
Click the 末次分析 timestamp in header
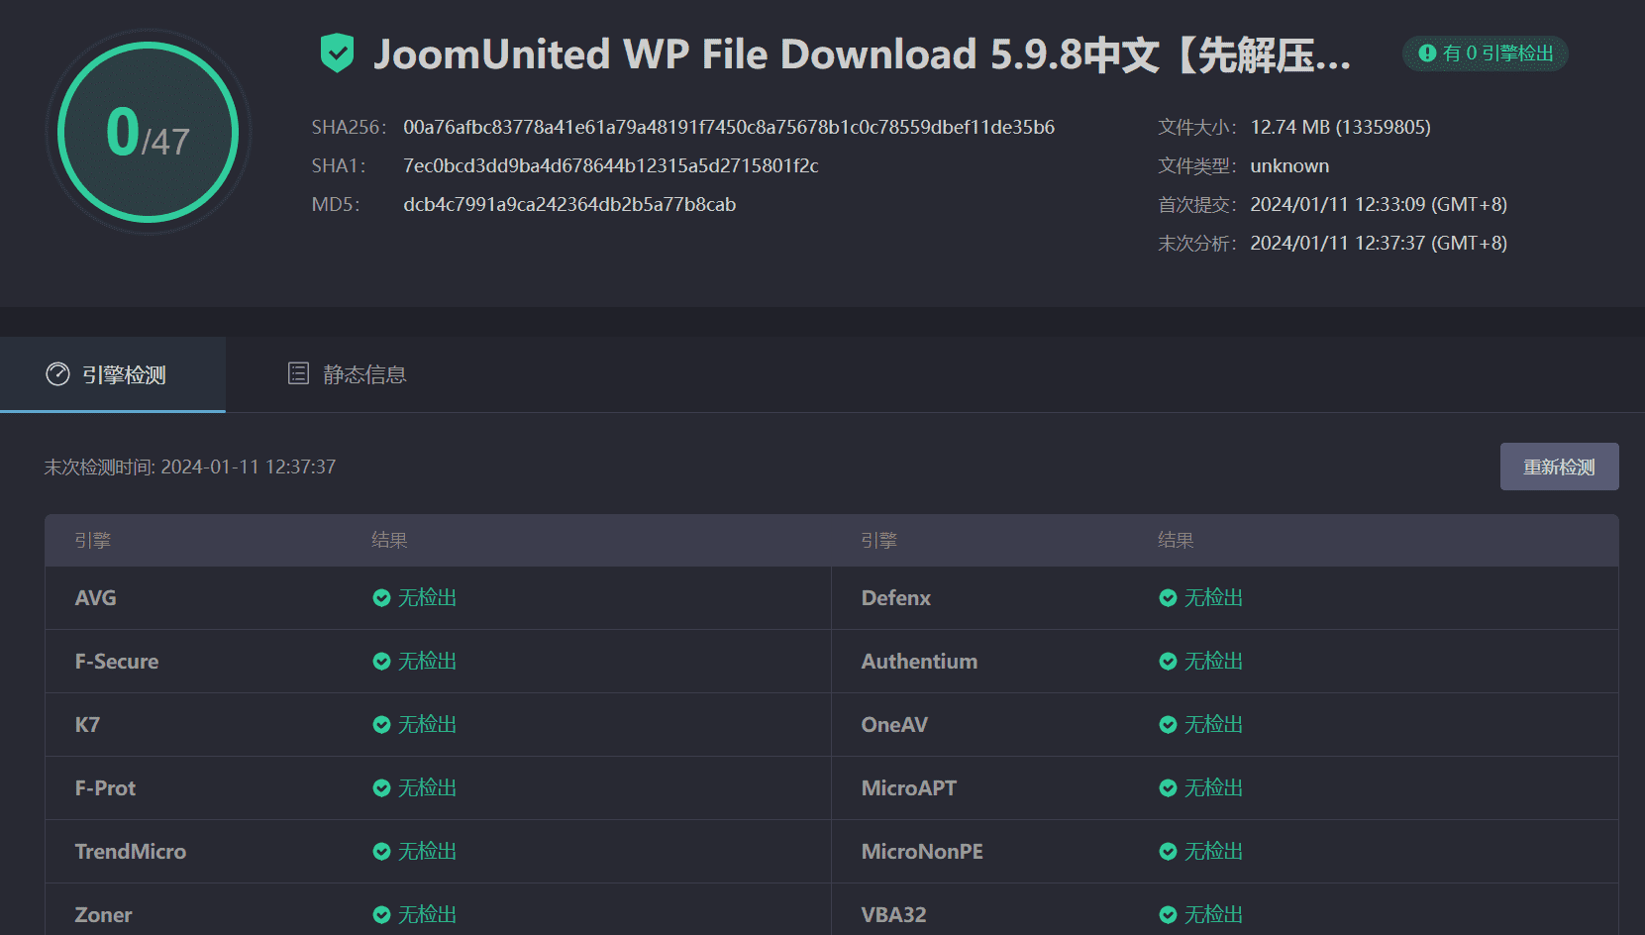1379,244
